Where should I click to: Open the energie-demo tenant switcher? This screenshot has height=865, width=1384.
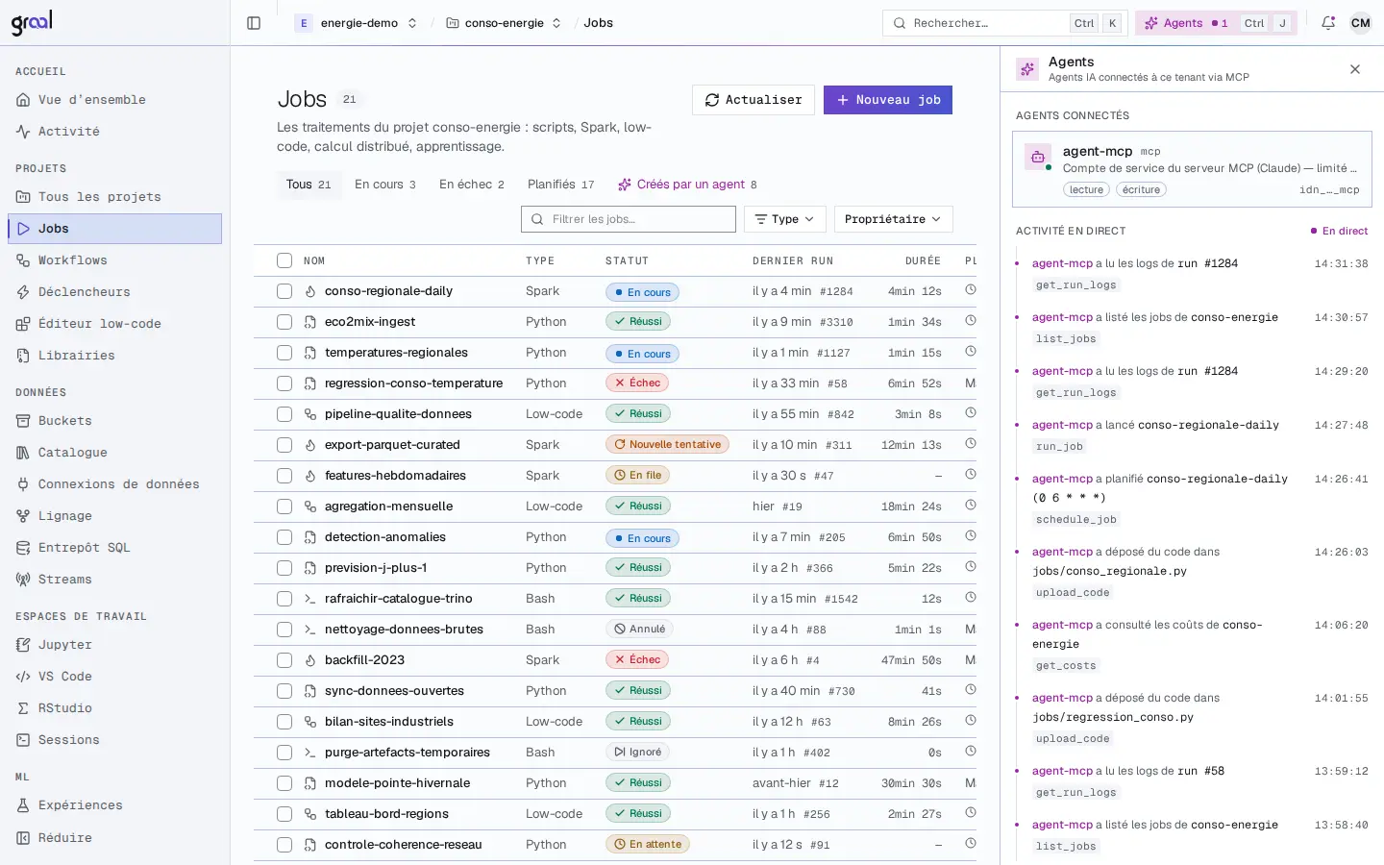[358, 23]
